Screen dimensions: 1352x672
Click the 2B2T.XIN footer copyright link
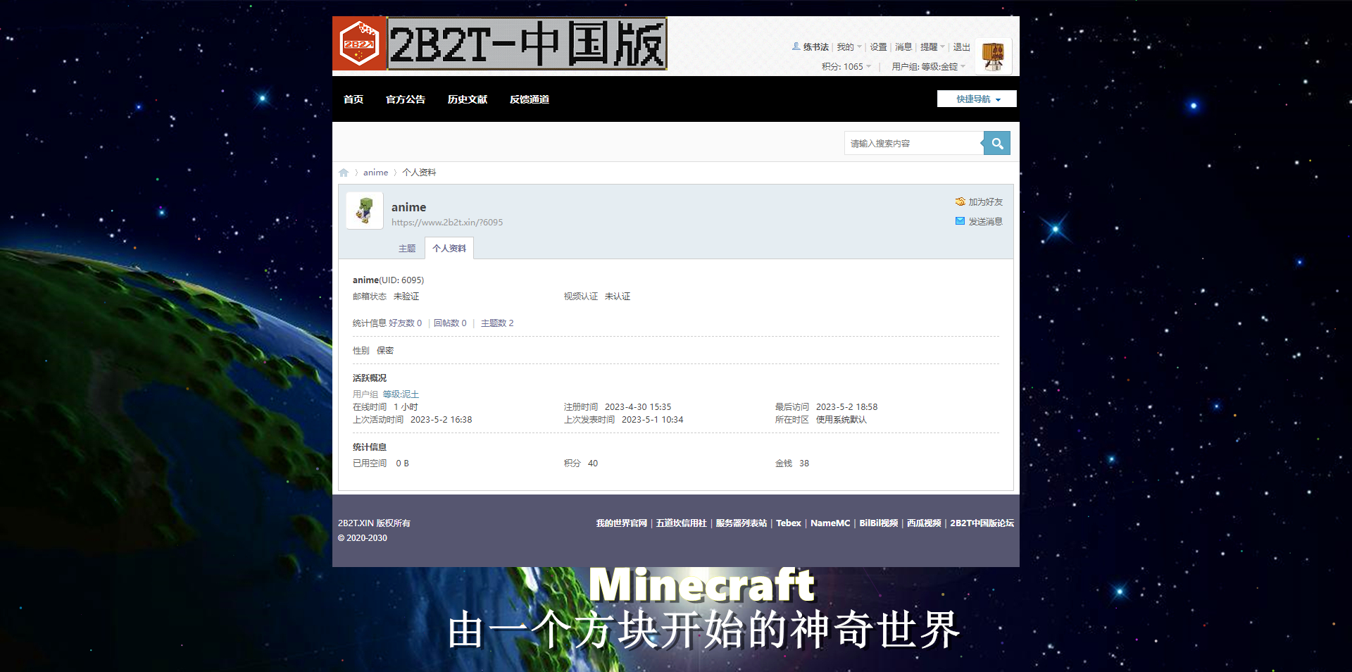(x=356, y=523)
